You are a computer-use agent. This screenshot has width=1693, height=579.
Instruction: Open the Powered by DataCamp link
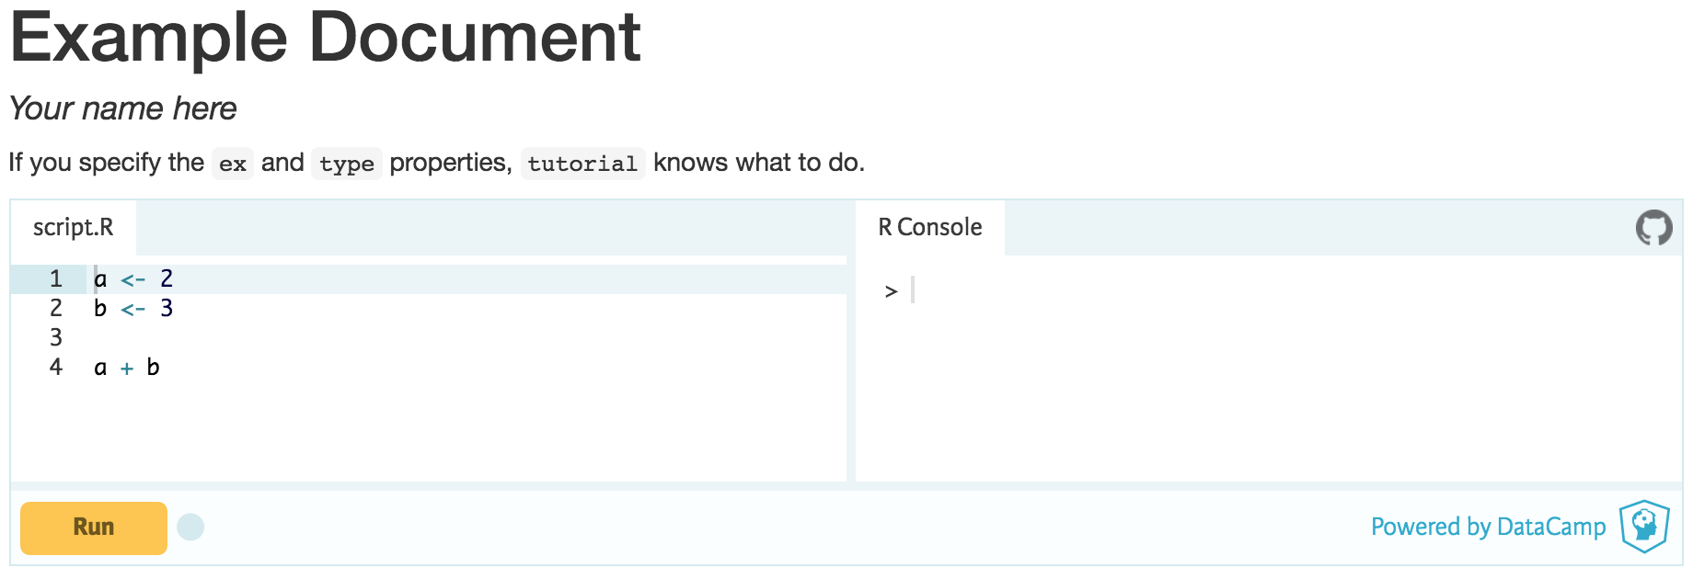(1488, 528)
